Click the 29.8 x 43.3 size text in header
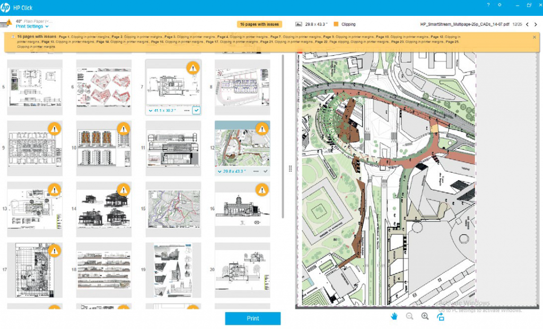Image resolution: width=543 pixels, height=329 pixels. point(316,24)
